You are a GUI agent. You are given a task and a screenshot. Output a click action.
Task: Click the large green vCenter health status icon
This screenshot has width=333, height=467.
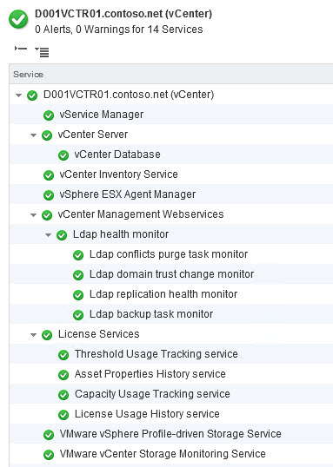[18, 19]
